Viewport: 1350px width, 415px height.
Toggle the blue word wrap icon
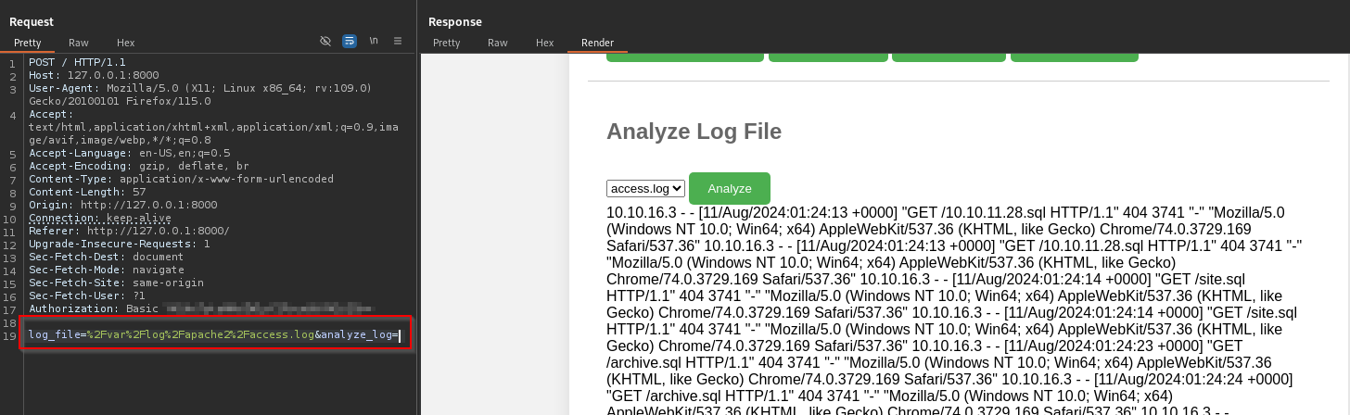350,42
